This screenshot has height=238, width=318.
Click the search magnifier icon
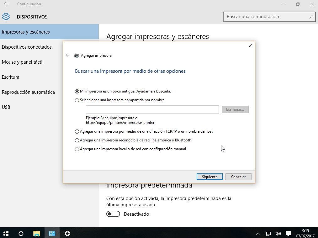click(311, 17)
